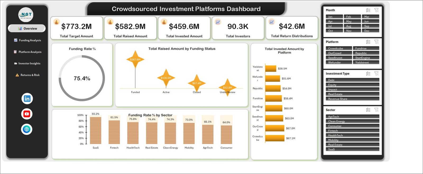Click the dashboard title text

click(x=186, y=9)
